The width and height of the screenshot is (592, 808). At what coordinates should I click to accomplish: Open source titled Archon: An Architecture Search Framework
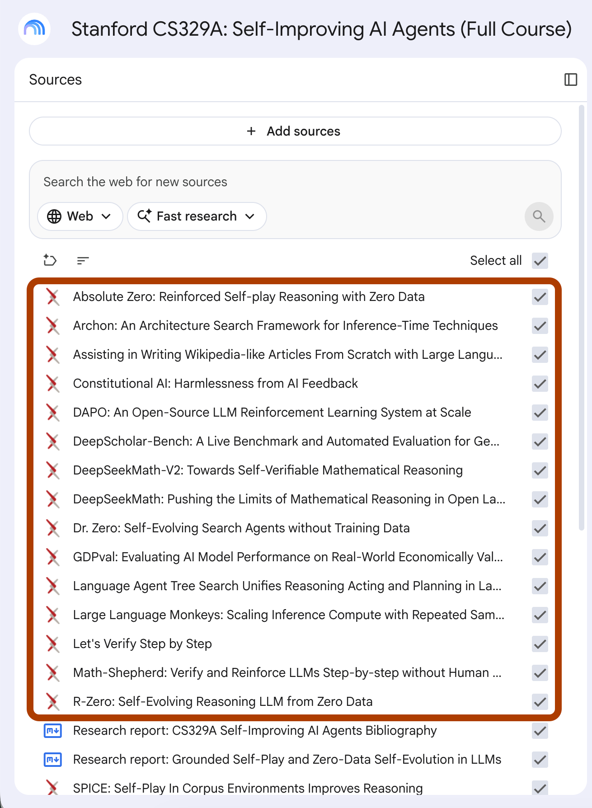pyautogui.click(x=286, y=326)
